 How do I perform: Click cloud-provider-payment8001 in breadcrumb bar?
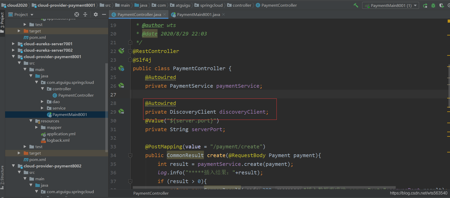click(x=63, y=5)
